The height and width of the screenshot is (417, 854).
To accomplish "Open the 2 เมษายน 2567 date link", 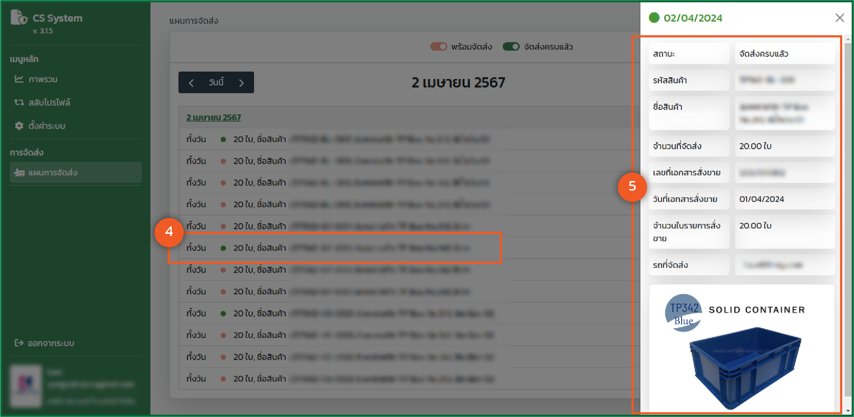I will pyautogui.click(x=214, y=118).
